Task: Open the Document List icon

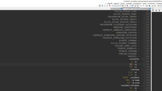Action: click(120, 6)
